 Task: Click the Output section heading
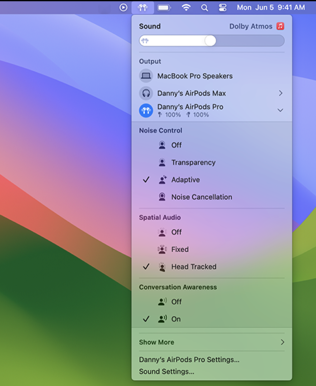point(150,61)
